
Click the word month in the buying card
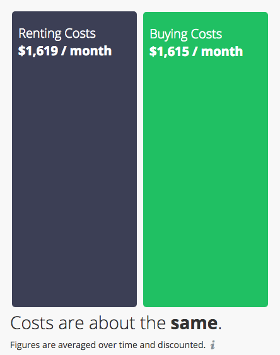pos(222,52)
